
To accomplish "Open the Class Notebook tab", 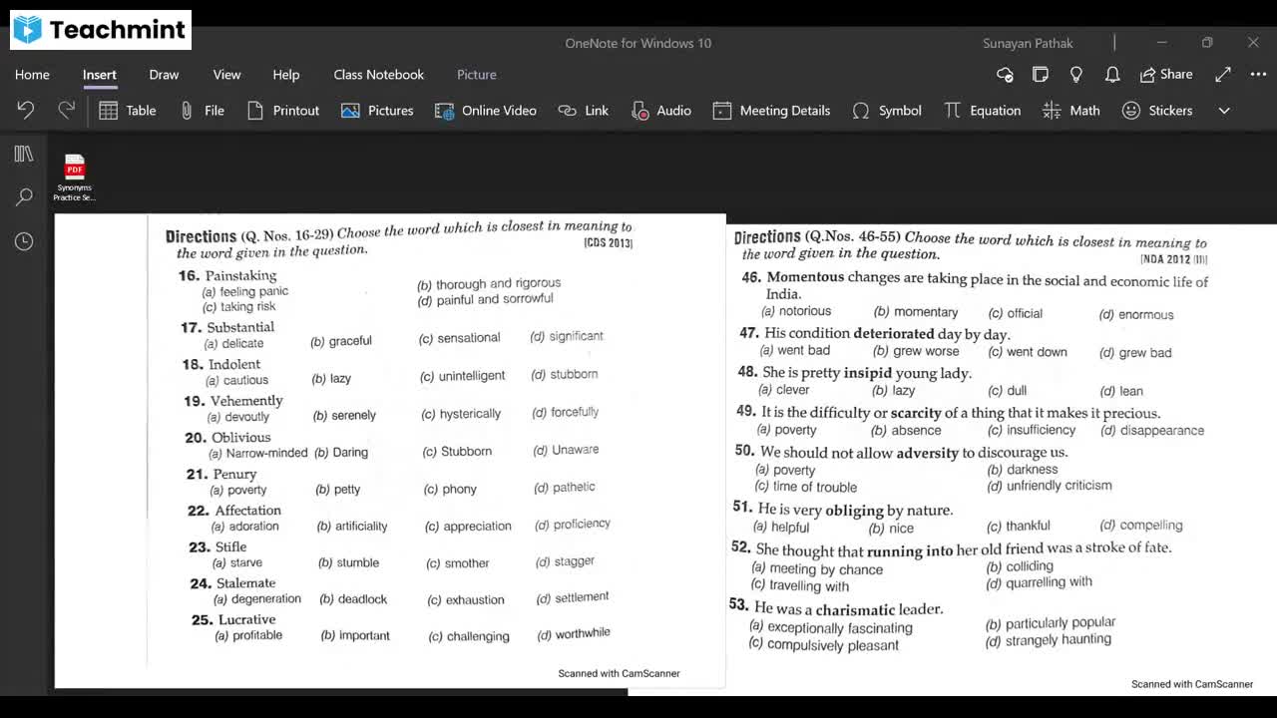I will coord(379,75).
